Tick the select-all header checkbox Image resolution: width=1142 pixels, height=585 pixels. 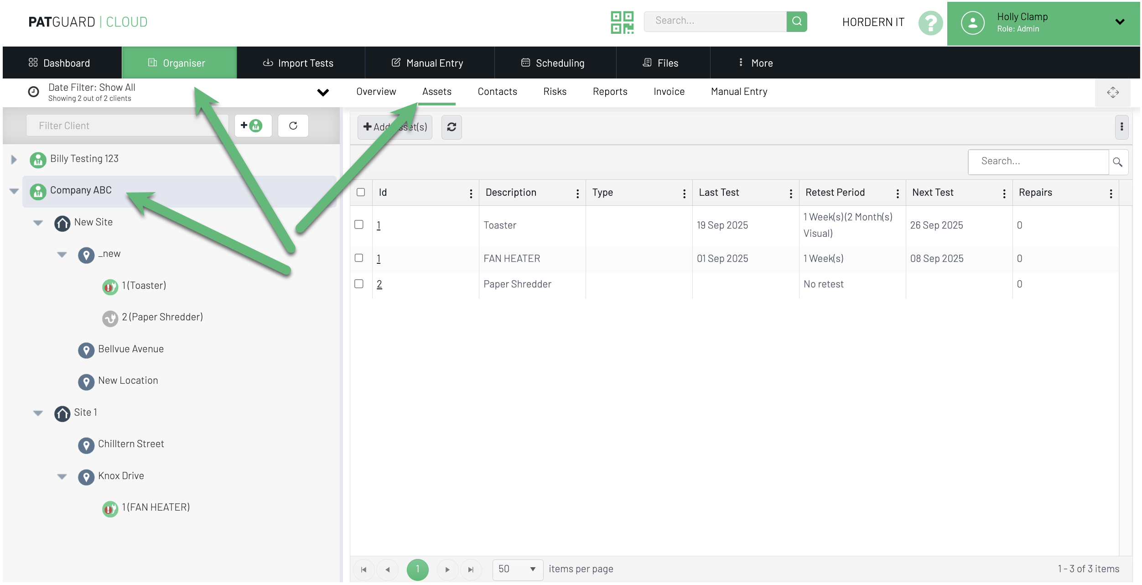[x=361, y=192]
